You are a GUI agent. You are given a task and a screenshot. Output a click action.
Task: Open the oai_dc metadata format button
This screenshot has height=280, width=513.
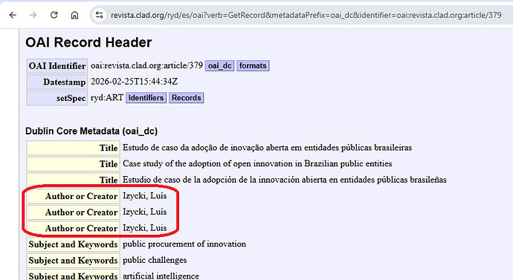pos(220,65)
